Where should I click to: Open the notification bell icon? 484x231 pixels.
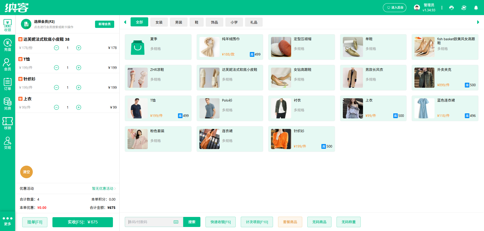click(x=476, y=8)
